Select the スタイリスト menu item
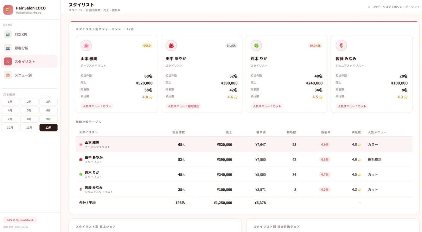 [29, 61]
